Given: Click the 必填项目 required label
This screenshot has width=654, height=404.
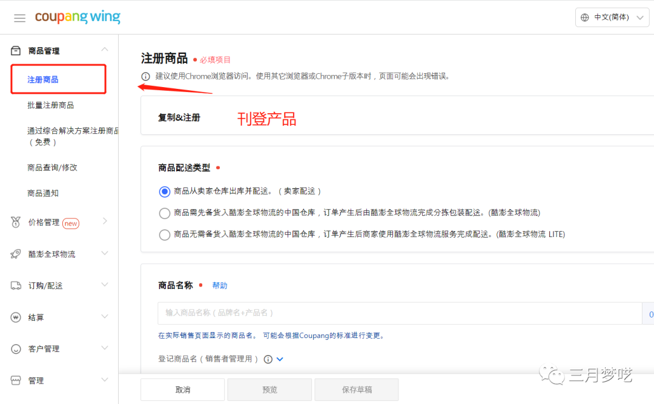Looking at the screenshot, I should tap(215, 59).
